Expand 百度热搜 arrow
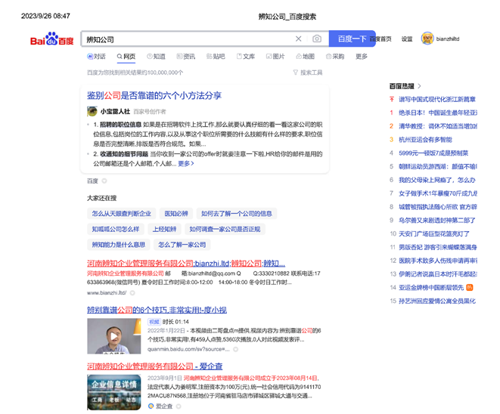Viewport: 500px width, 414px height. tap(419, 86)
